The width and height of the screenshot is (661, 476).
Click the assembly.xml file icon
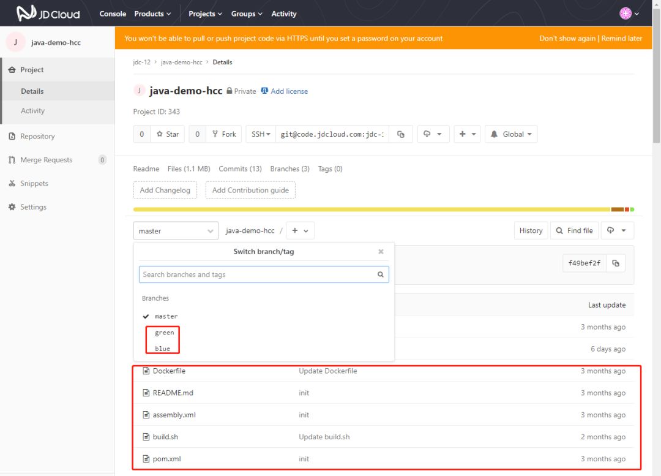[146, 415]
